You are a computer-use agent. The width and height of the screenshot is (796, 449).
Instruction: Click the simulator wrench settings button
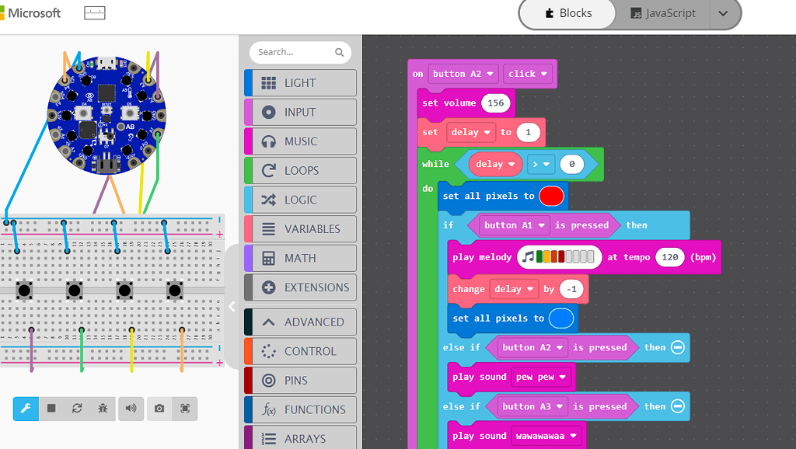26,409
